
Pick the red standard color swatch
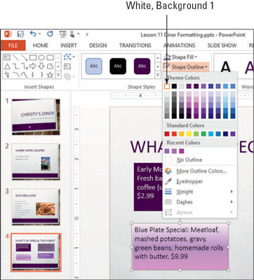click(167, 134)
